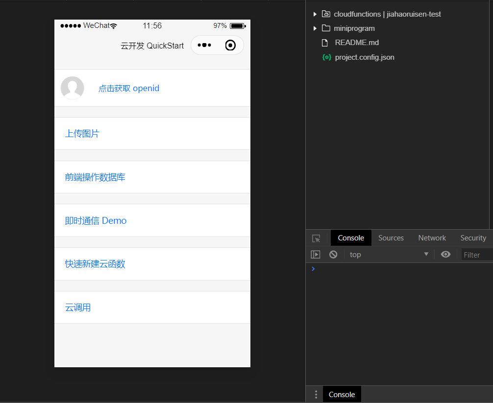Select the inspect element icon in DevTools
The width and height of the screenshot is (493, 403).
pos(316,237)
